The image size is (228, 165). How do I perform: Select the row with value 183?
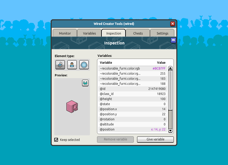click(132, 78)
